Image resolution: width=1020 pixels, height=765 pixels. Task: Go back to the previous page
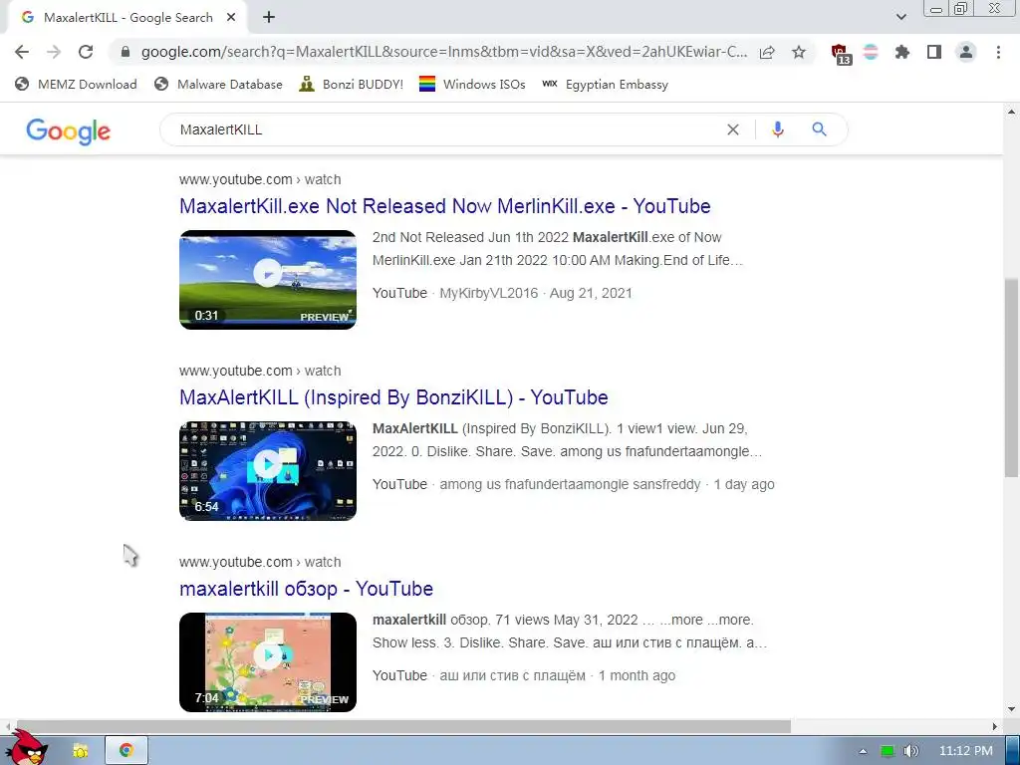(22, 52)
